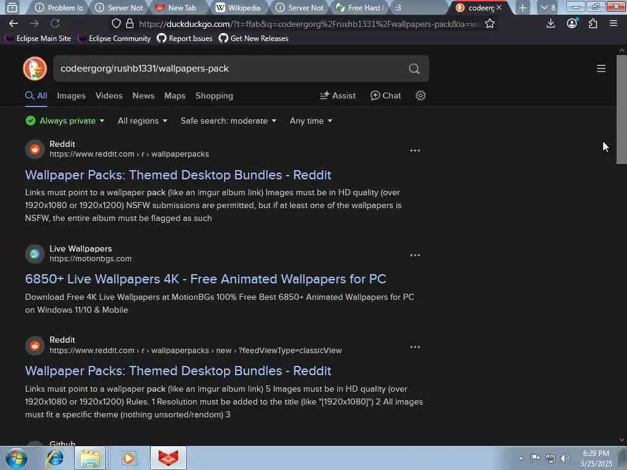The height and width of the screenshot is (470, 627).
Task: Open first Wallpaper Packs Reddit result link
Action: pyautogui.click(x=178, y=174)
